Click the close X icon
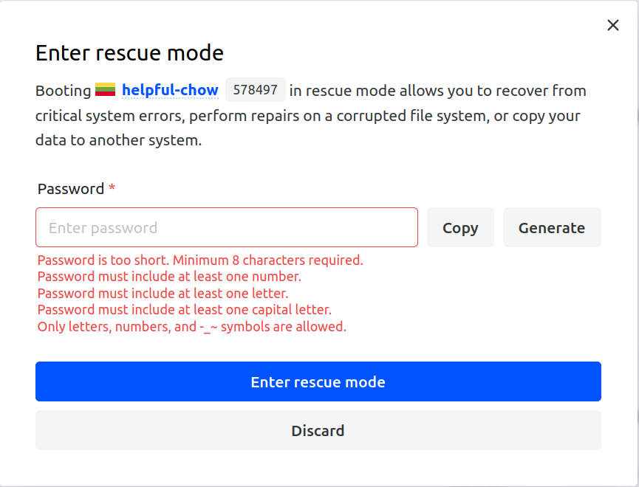The width and height of the screenshot is (639, 487). click(612, 24)
